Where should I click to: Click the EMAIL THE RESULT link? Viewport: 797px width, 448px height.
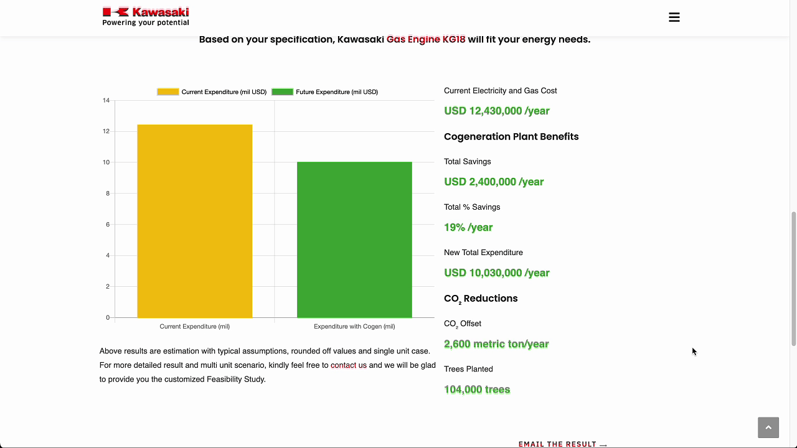(x=559, y=444)
